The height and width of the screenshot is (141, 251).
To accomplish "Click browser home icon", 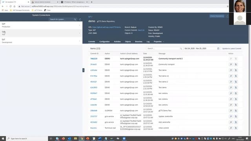I will 15,6.
